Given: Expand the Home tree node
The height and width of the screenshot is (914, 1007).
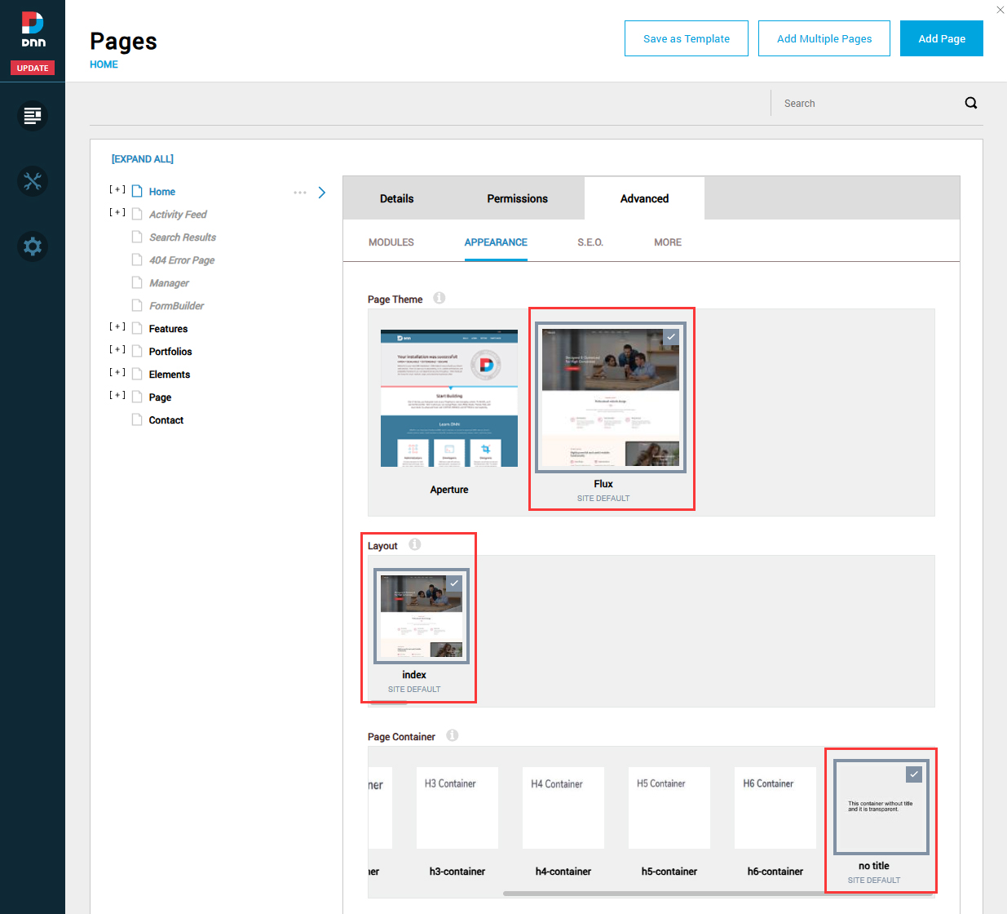Looking at the screenshot, I should click(x=117, y=189).
